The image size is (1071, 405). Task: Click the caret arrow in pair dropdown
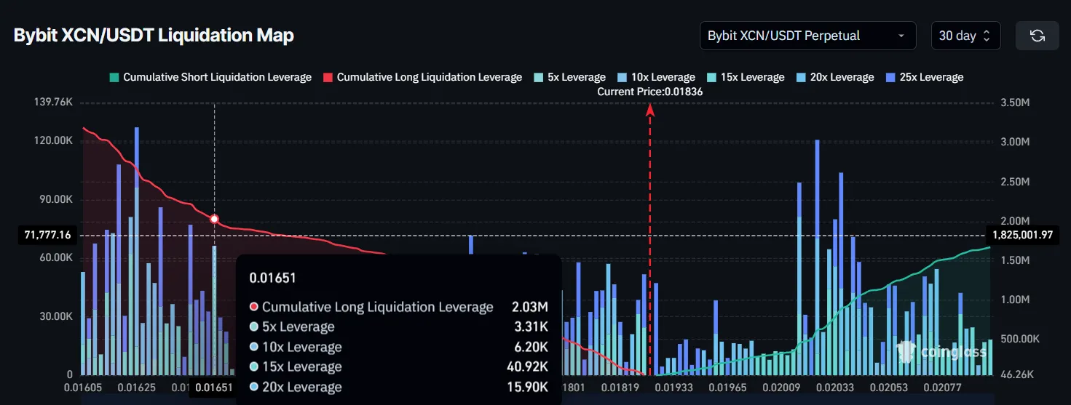tap(901, 36)
